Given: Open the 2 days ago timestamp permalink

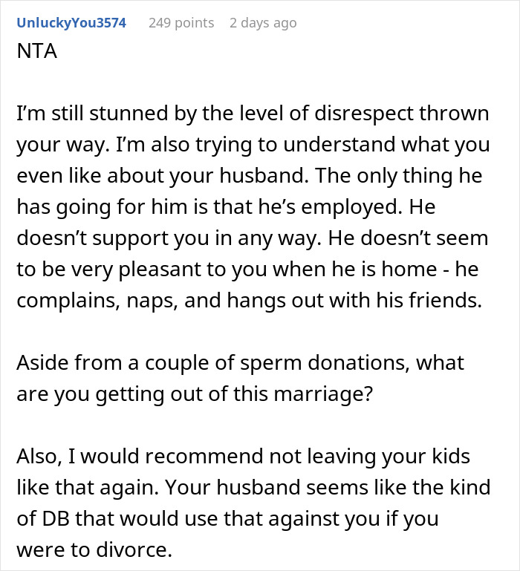Looking at the screenshot, I should 263,23.
